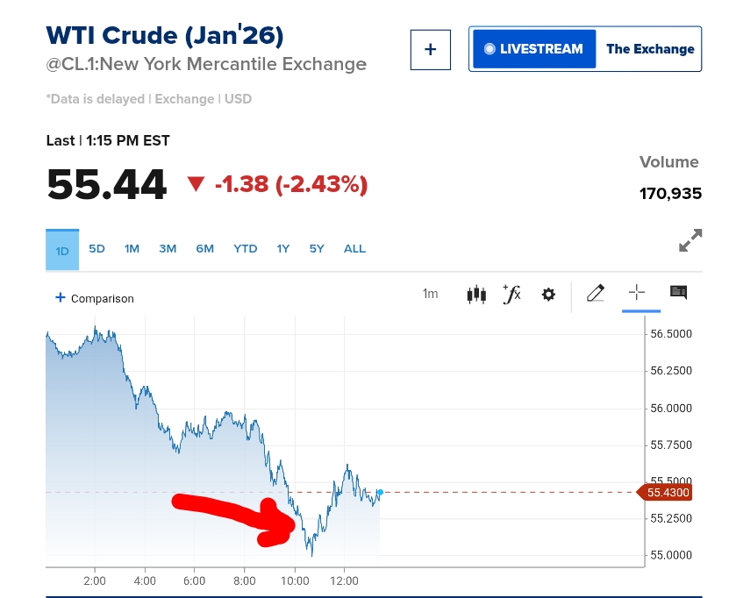Select the 1D time range tab
729x598 pixels.
click(x=62, y=251)
